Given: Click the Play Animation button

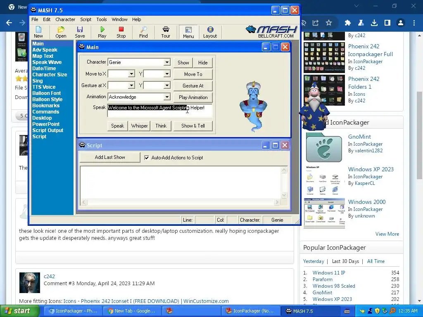Looking at the screenshot, I should click(x=193, y=97).
